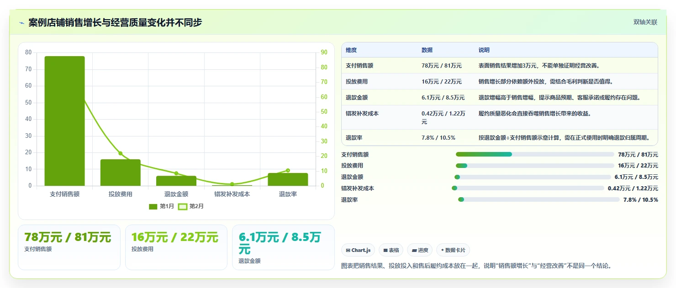The image size is (676, 288).
Task: Click the 7.8% / 10.5% value beside the progress bar
Action: [x=641, y=199]
